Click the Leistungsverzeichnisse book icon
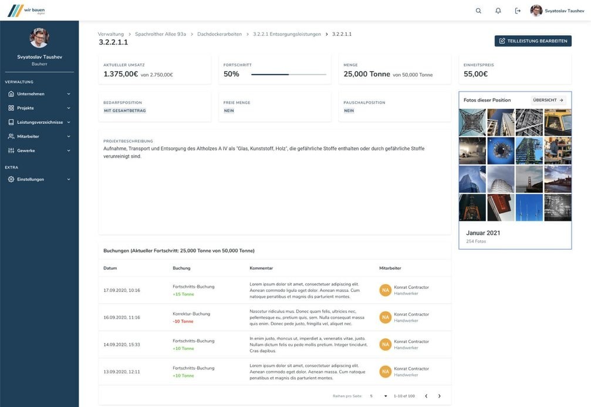The height and width of the screenshot is (407, 591). click(11, 122)
